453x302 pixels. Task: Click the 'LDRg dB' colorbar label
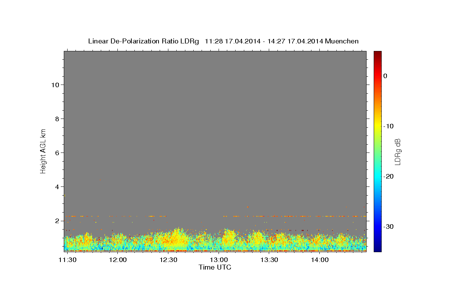tap(398, 151)
